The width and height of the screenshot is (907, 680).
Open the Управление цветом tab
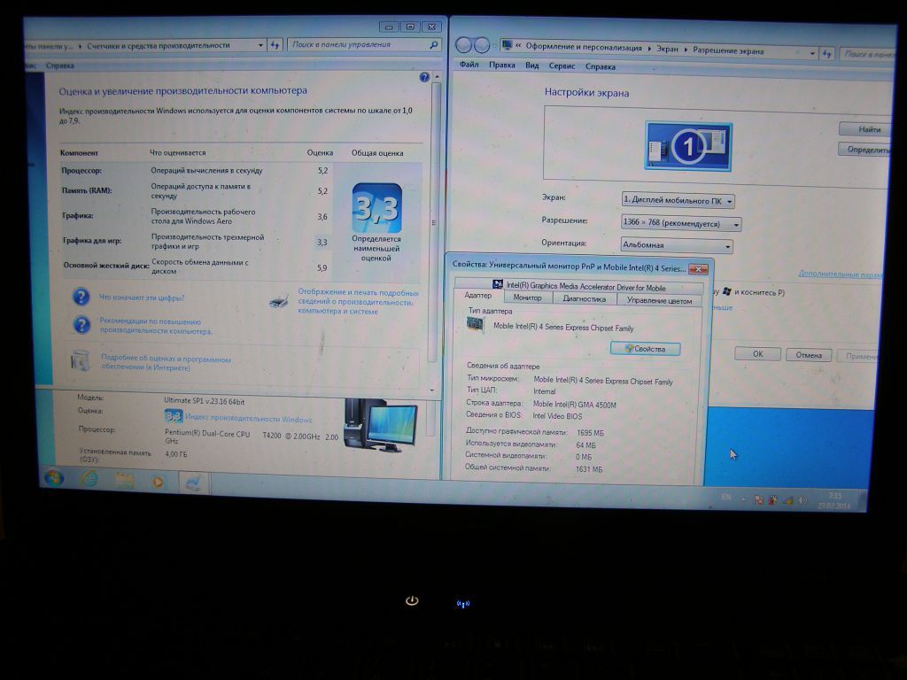(659, 301)
